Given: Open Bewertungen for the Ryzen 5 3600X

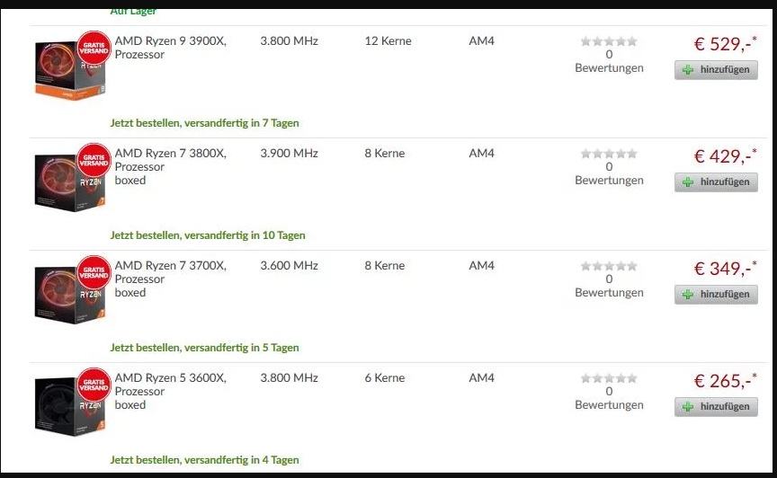Looking at the screenshot, I should (609, 404).
